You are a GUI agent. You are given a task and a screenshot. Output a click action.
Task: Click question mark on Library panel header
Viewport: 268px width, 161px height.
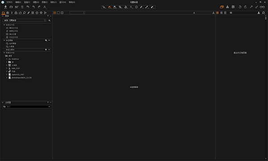(48, 16)
